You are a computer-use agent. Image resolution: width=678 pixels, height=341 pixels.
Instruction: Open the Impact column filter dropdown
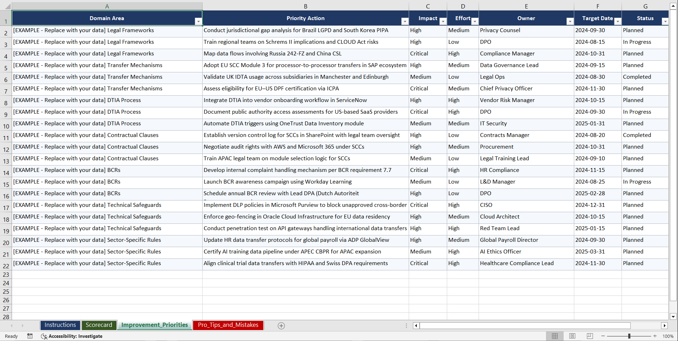443,21
